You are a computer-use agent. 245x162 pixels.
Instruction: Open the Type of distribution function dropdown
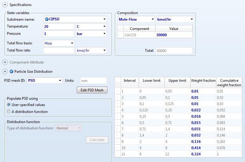79,128
